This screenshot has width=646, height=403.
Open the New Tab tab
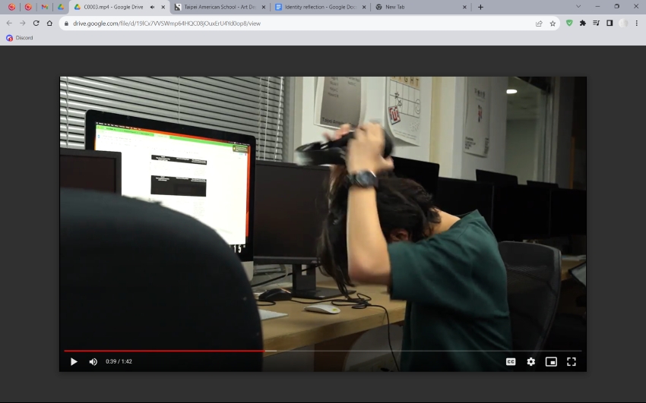coord(414,7)
